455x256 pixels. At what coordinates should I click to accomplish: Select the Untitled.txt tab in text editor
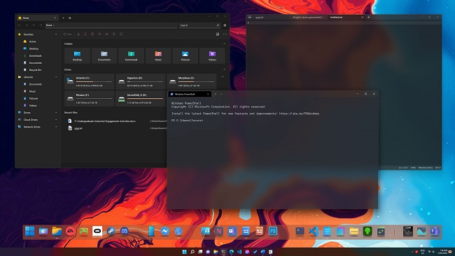tap(345, 17)
